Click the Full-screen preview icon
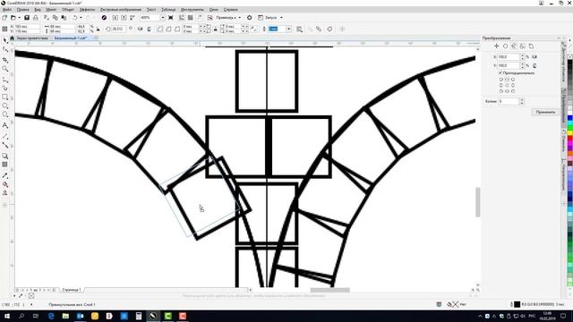This screenshot has width=573, height=322. coord(170,18)
